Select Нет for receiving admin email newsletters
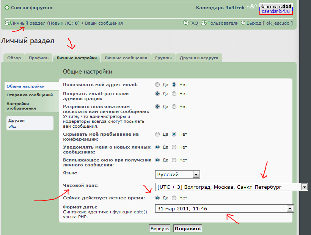The image size is (311, 235). click(x=174, y=94)
